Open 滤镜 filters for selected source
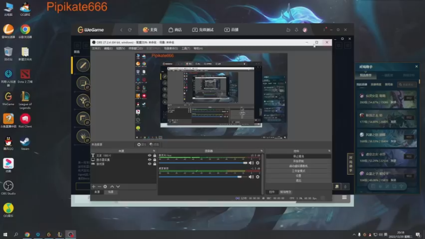 pyautogui.click(x=154, y=144)
